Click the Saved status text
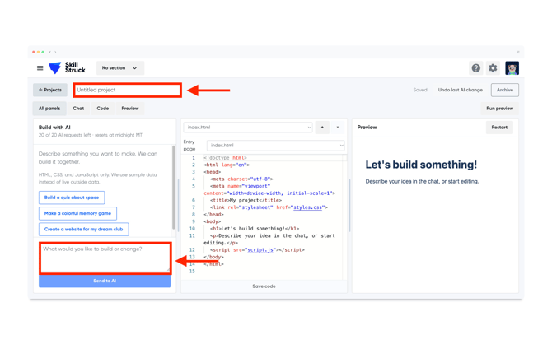Viewport: 552px width, 344px height. [420, 90]
